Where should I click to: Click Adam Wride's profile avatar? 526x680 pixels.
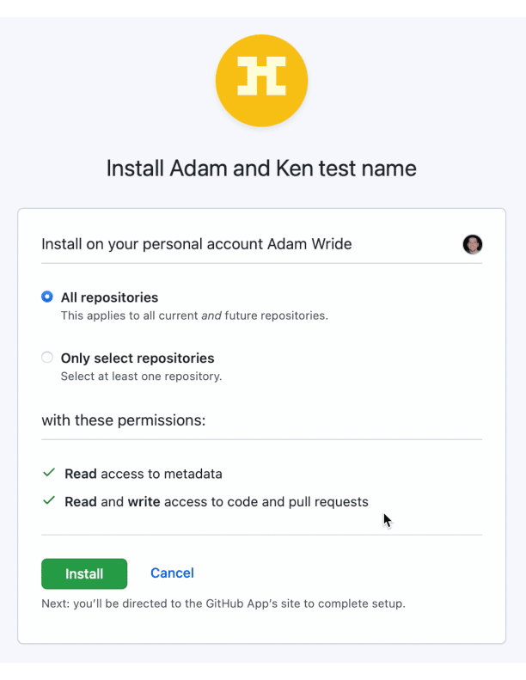pos(472,244)
